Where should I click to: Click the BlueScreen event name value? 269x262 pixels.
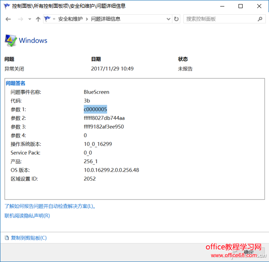point(96,92)
